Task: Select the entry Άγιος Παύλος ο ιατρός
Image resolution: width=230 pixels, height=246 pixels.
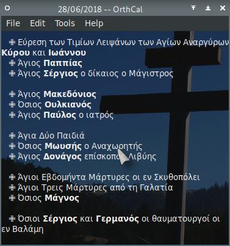Action: (x=65, y=115)
